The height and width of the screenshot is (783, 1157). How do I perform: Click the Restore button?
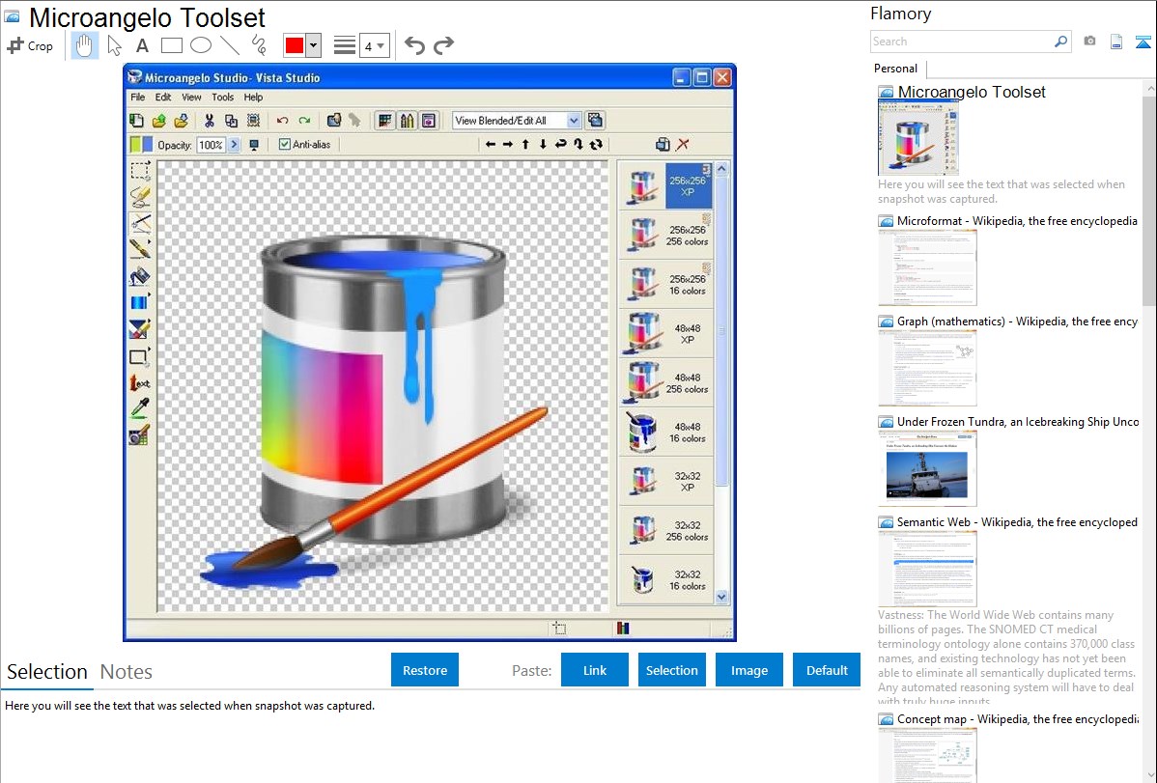pyautogui.click(x=425, y=670)
